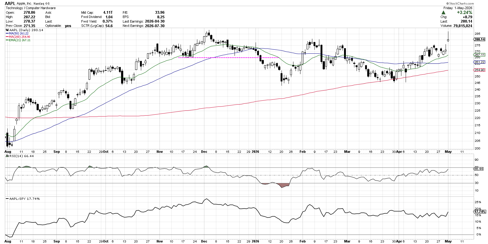Click the P/E value 33.96
Screen dimensions: 488x244
pyautogui.click(x=160, y=13)
